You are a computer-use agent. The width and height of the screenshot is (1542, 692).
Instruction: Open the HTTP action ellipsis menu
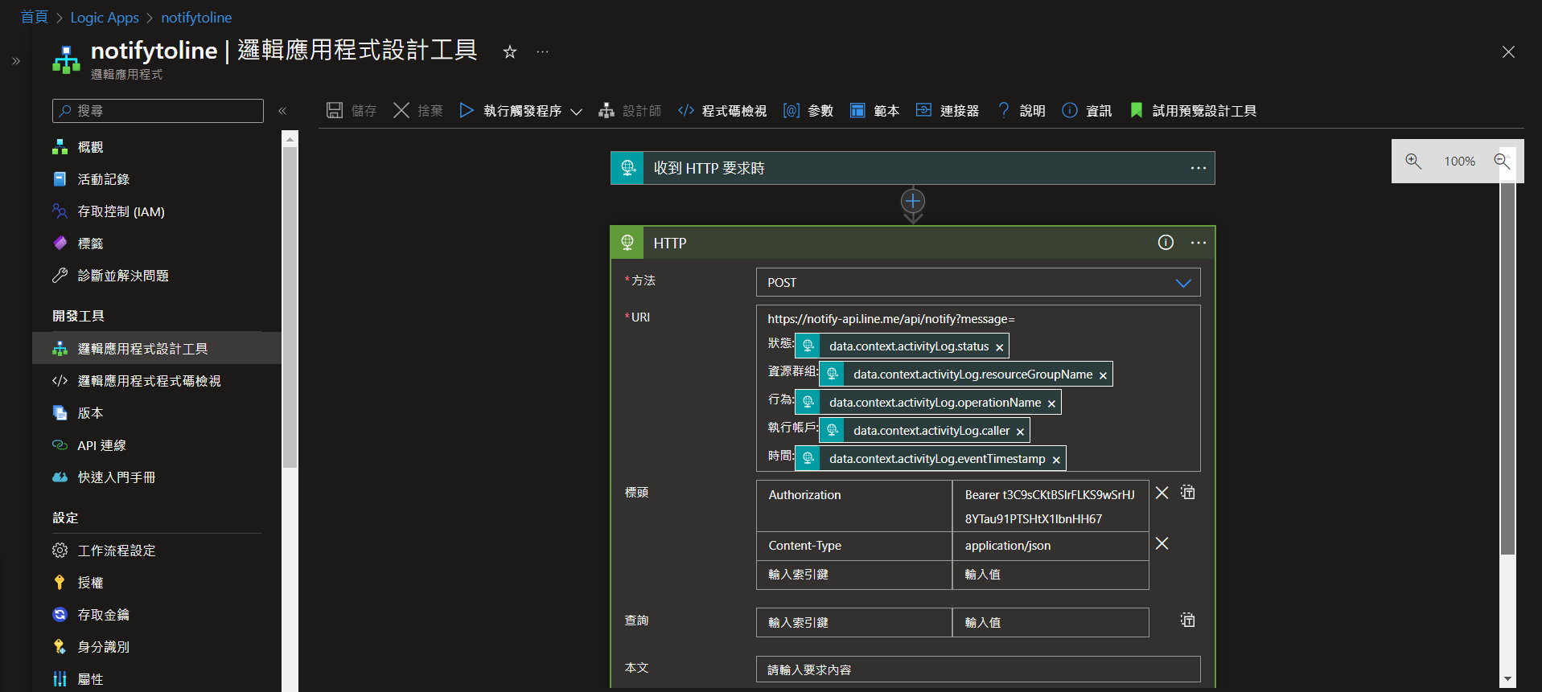[1199, 243]
